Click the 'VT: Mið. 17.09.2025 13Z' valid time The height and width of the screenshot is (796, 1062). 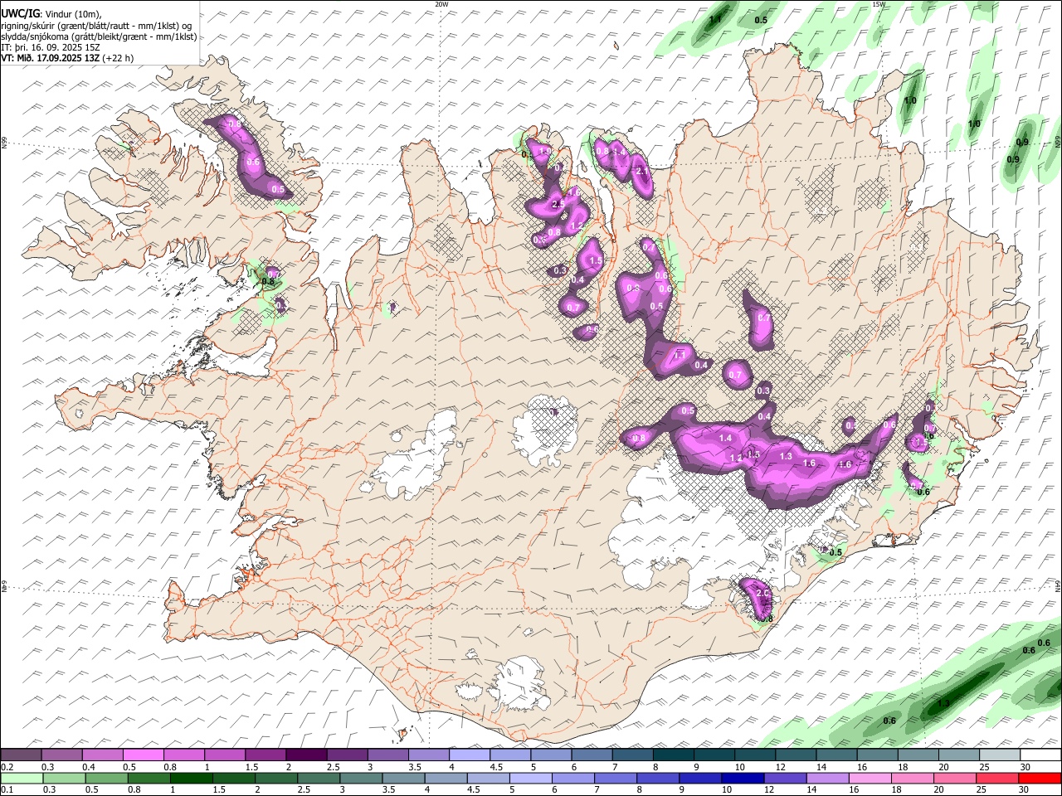click(x=51, y=58)
